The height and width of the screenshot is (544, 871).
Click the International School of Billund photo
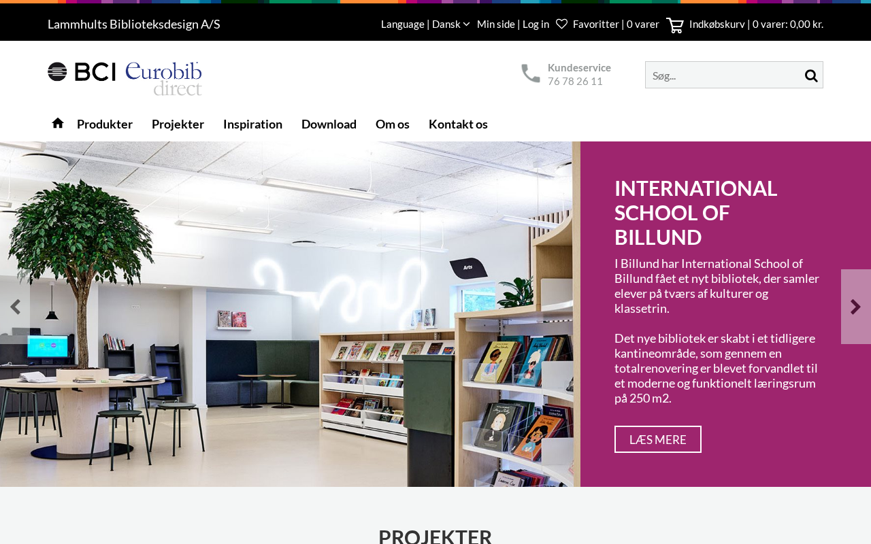(x=290, y=314)
